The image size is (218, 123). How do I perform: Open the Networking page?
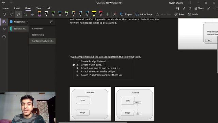pos(42,35)
